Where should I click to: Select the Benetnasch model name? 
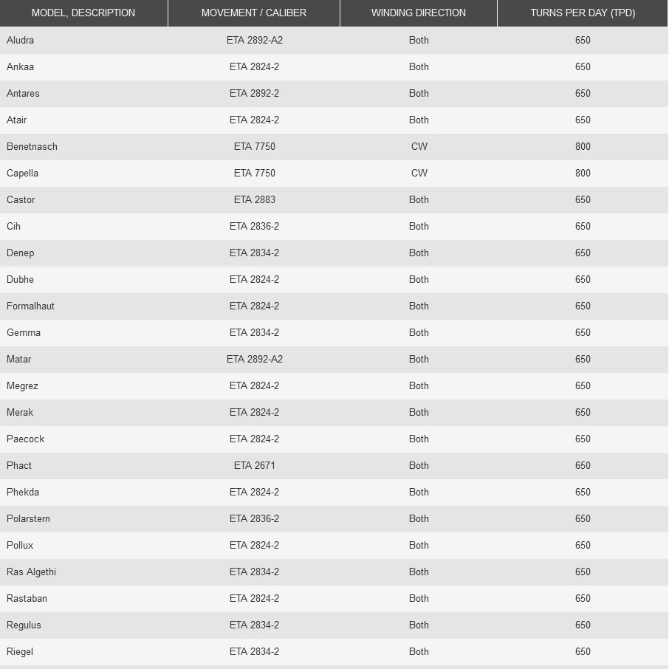[x=32, y=146]
